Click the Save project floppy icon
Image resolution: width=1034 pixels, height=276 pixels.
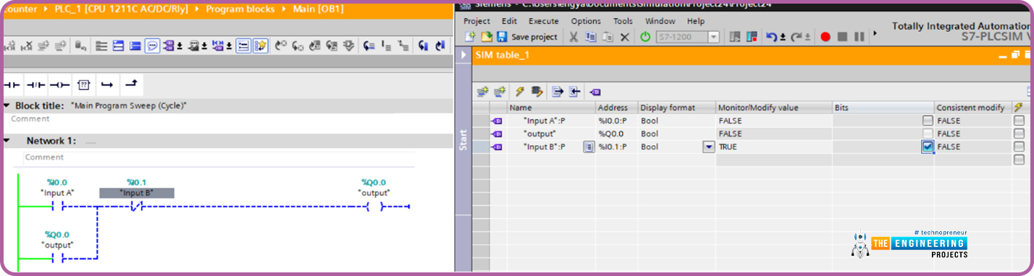[502, 36]
